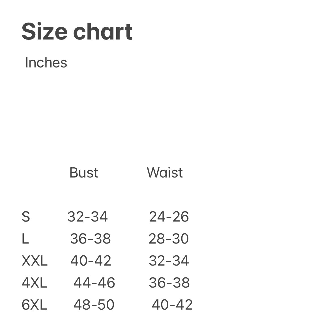Click the Waist column header
331x333 pixels.
(165, 172)
